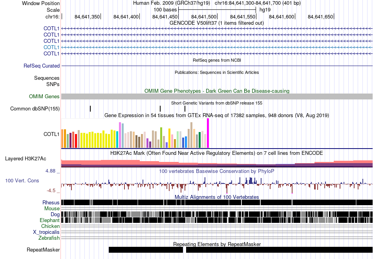The image size is (373, 259).
Task: Click the '100 bases' scale text
Action: (165, 10)
